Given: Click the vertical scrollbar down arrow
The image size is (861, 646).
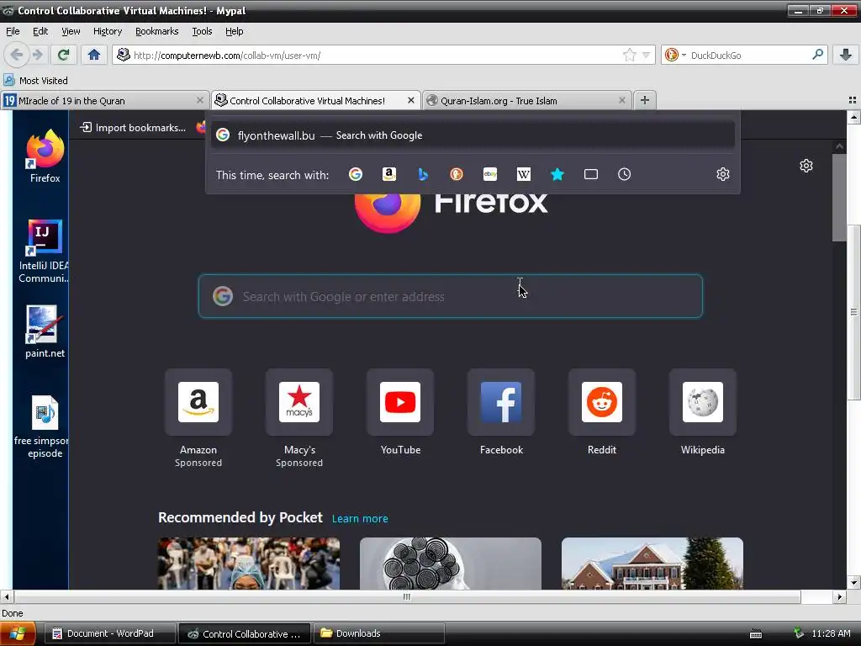Looking at the screenshot, I should tap(853, 583).
